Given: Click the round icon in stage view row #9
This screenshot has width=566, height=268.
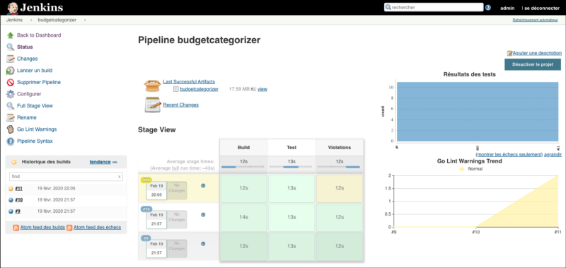Looking at the screenshot, I should tap(203, 244).
